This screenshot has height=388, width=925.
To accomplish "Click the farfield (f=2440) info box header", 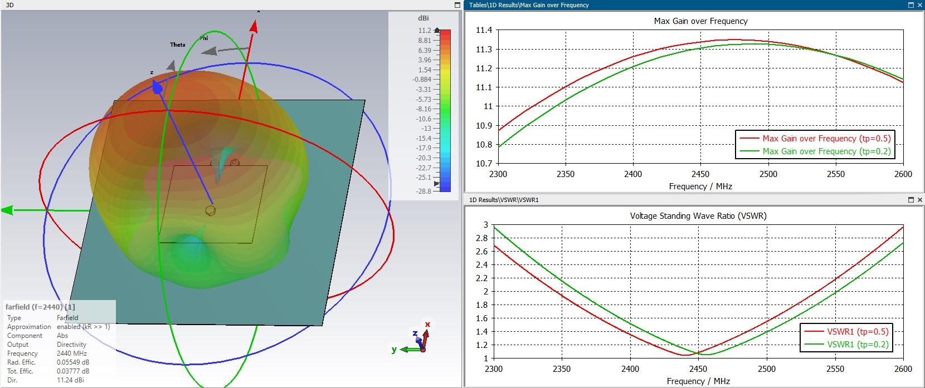I will (x=40, y=307).
